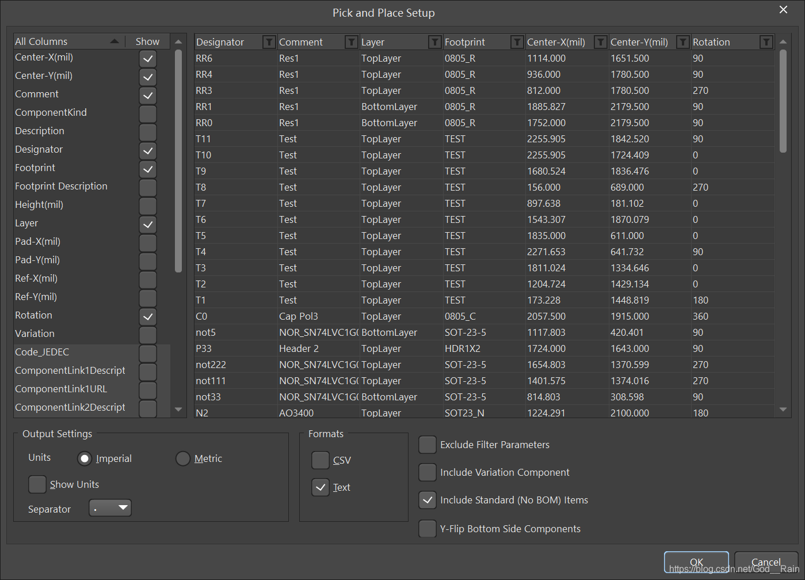Screen dimensions: 805x580
Task: Open the Separator dropdown
Action: coord(110,508)
